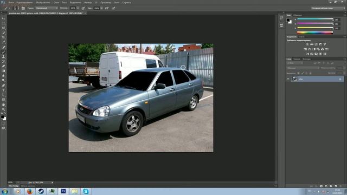Click the color spectrum ramp

[315, 32]
